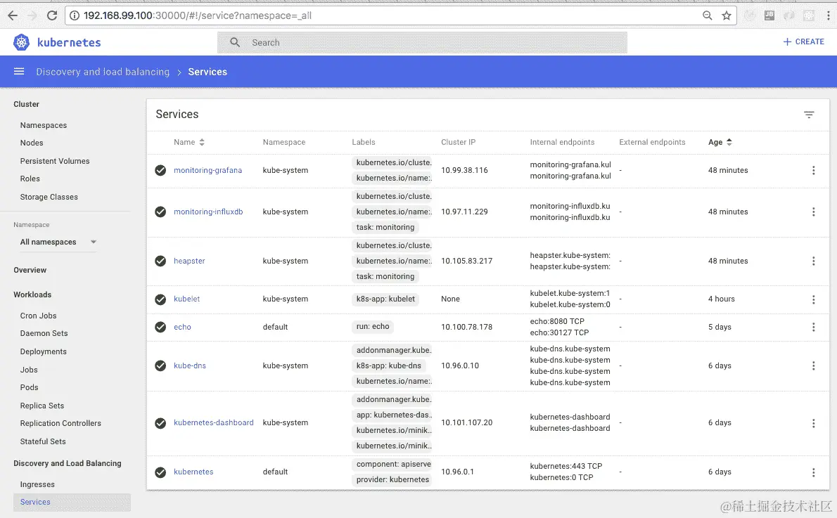Click the 'provider: kubernetes' label chip
This screenshot has width=837, height=518.
[x=392, y=479]
